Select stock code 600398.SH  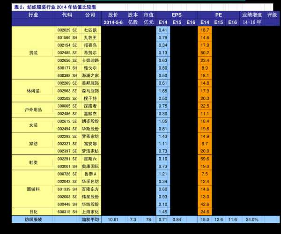(67, 75)
